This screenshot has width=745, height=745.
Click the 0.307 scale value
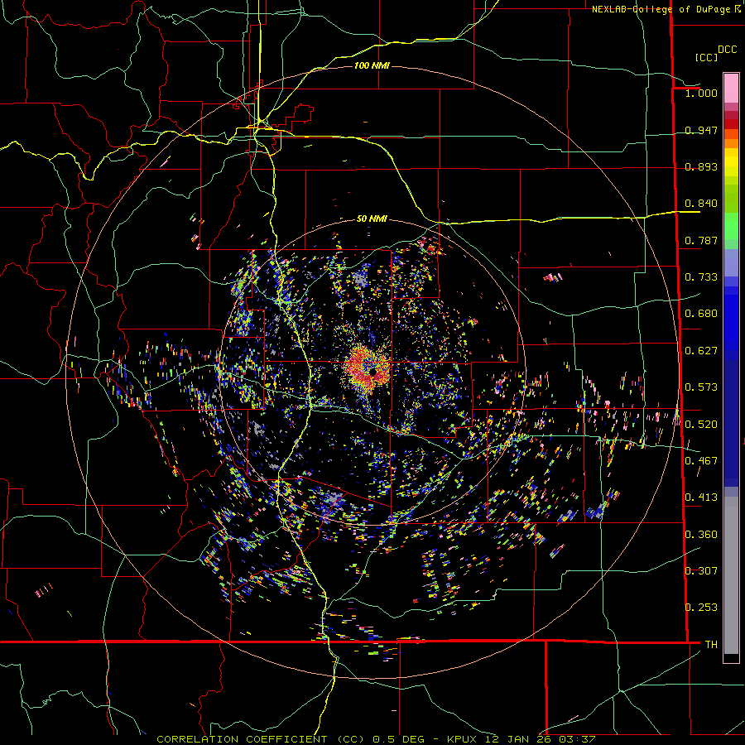pos(701,570)
